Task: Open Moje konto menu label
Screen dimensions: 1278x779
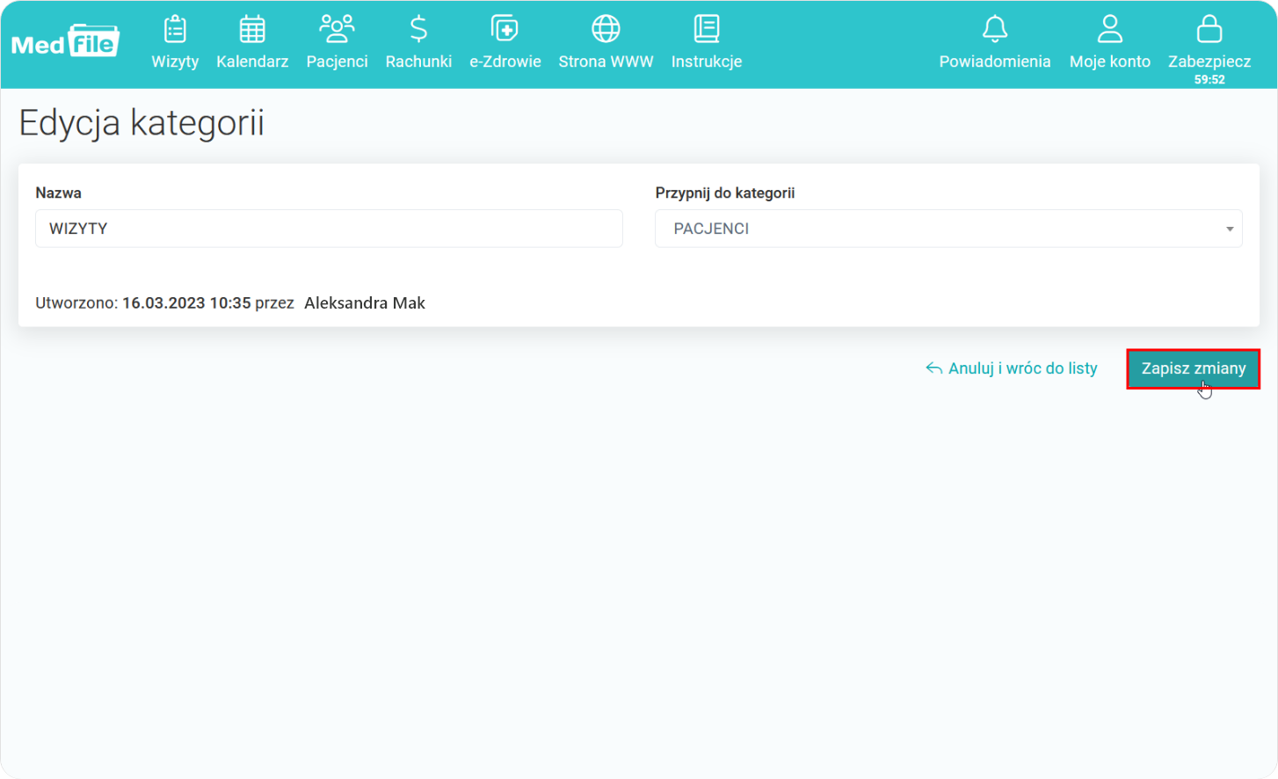Action: [x=1110, y=62]
